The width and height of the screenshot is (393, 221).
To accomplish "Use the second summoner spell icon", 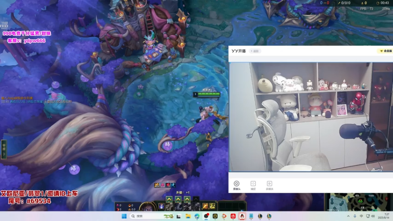I will tap(212, 206).
